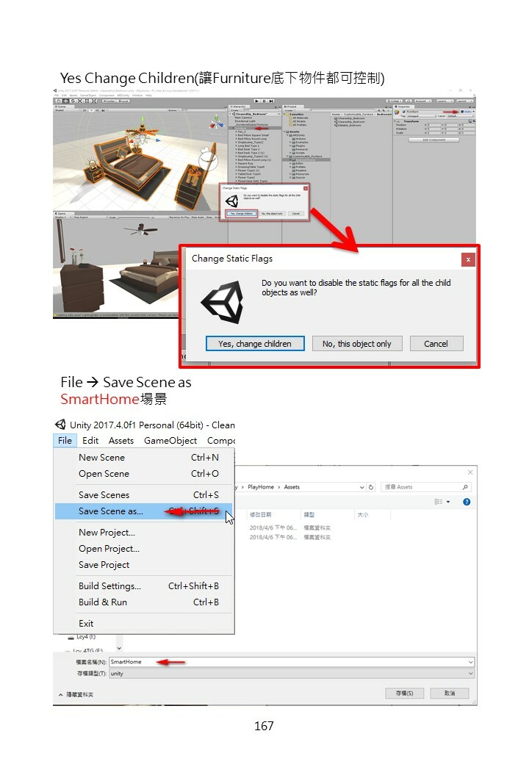The width and height of the screenshot is (529, 764).
Task: Toggle Furniture object active checkbox in Inspector
Action: [404, 112]
